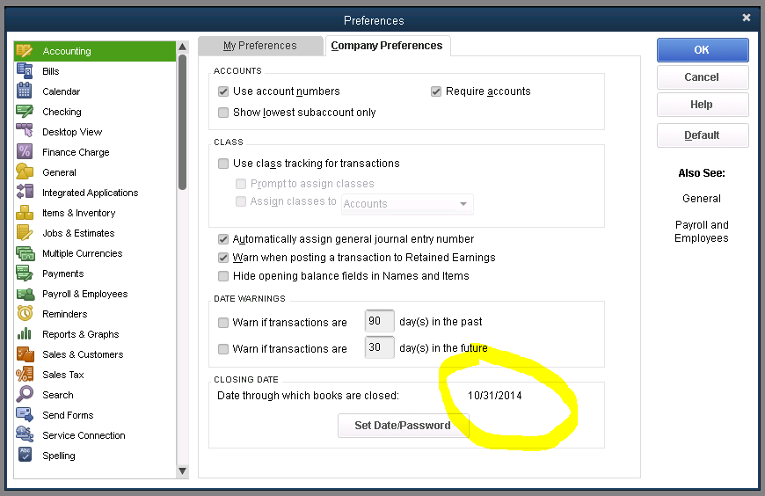Click the sidebar scrollbar thumb

pos(183,122)
